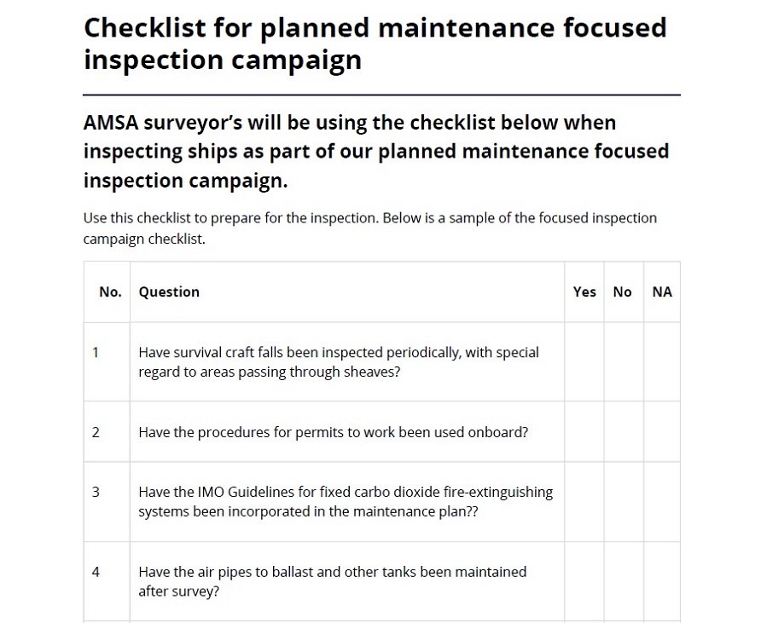761x623 pixels.
Task: Click the No. column header
Action: coord(110,291)
